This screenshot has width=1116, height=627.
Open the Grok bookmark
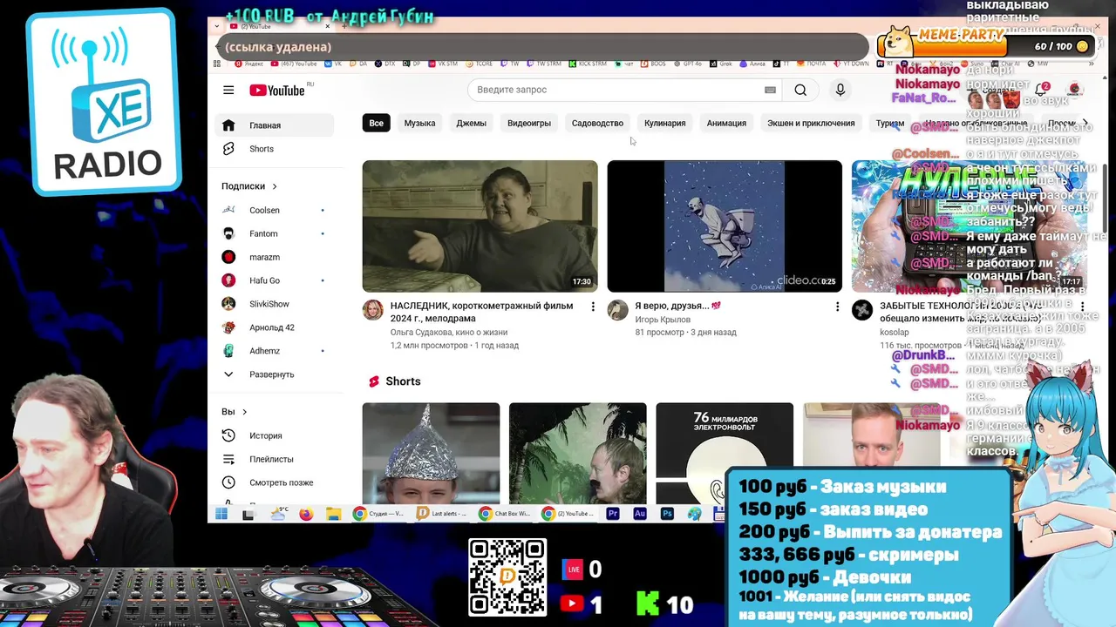(720, 64)
